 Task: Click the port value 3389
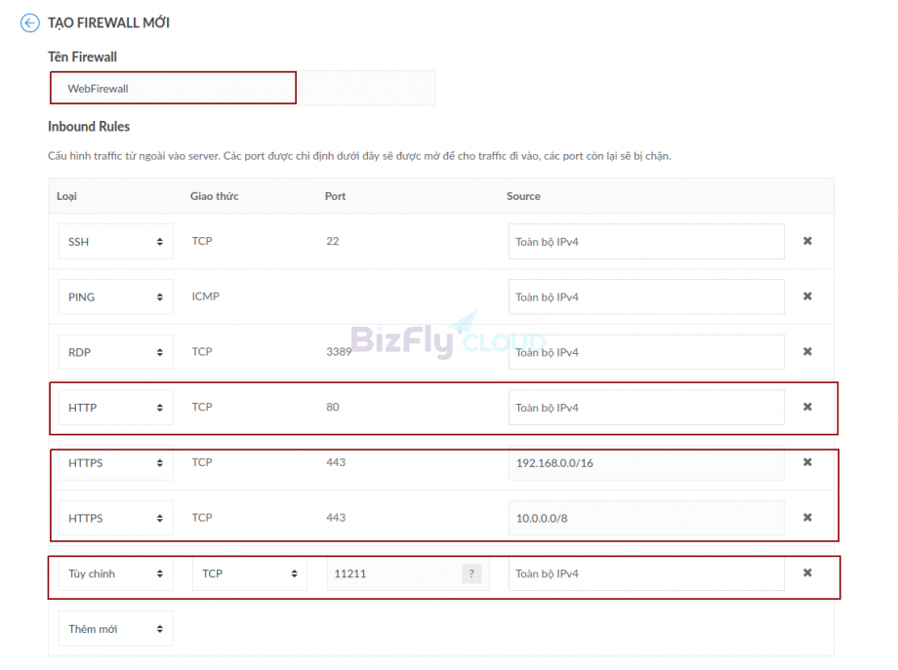tap(339, 351)
